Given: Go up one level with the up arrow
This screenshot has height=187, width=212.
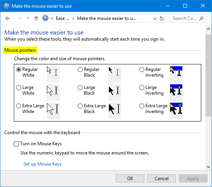Looking at the screenshot, I should coord(36,18).
